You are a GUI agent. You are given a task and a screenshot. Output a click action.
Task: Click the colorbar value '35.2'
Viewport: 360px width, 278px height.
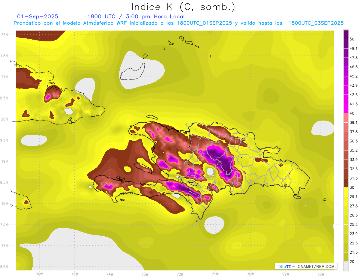coord(354,150)
